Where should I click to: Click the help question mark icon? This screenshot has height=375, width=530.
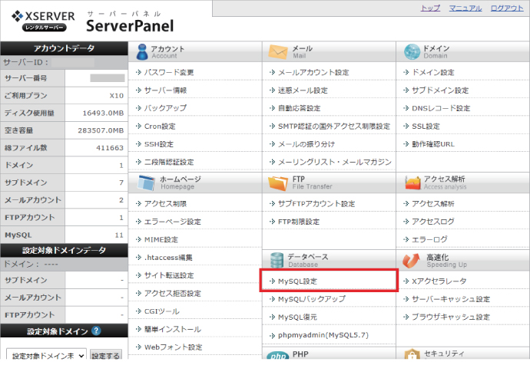[96, 331]
